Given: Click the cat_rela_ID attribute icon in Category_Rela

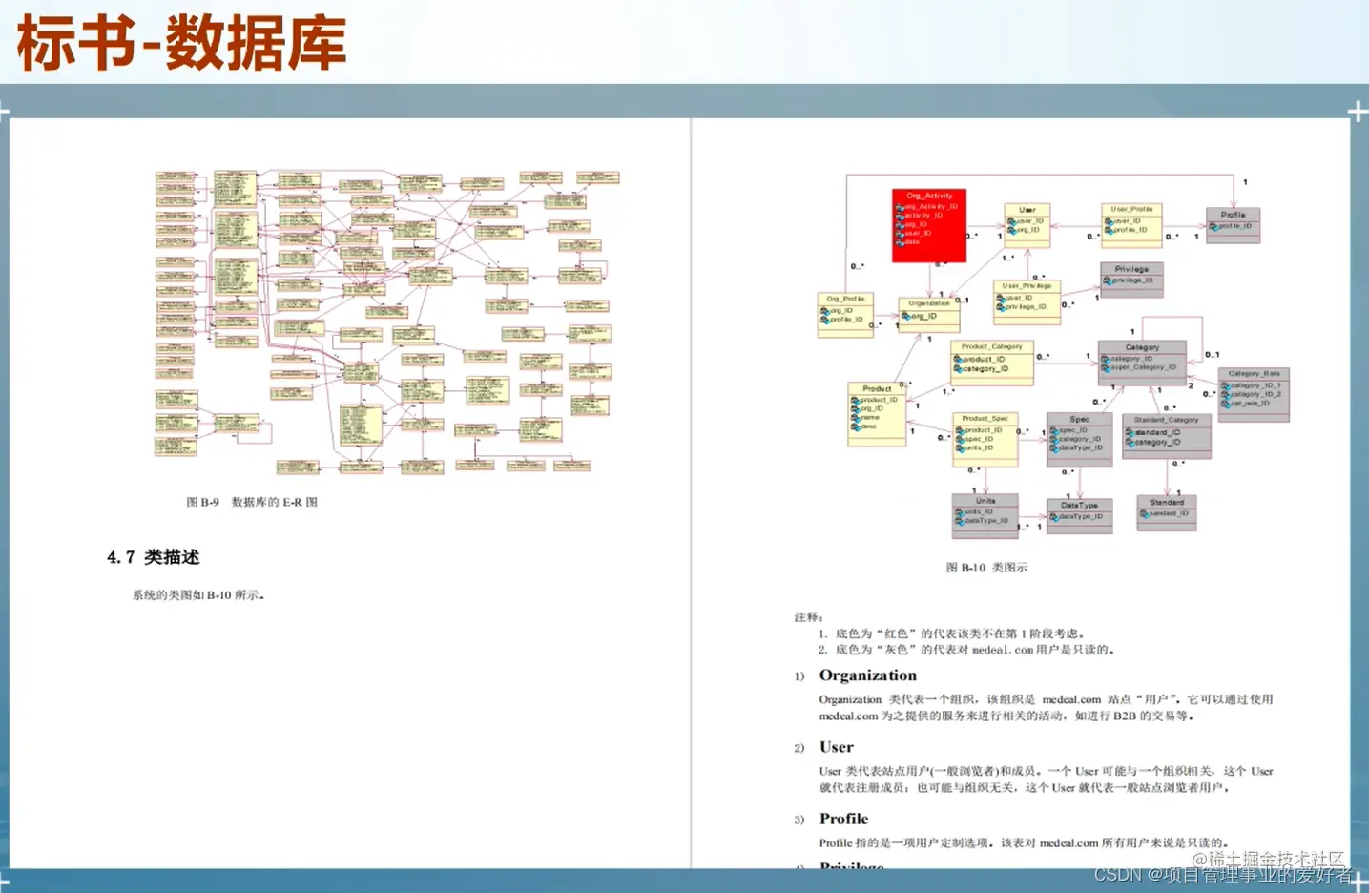Looking at the screenshot, I should tap(1225, 403).
